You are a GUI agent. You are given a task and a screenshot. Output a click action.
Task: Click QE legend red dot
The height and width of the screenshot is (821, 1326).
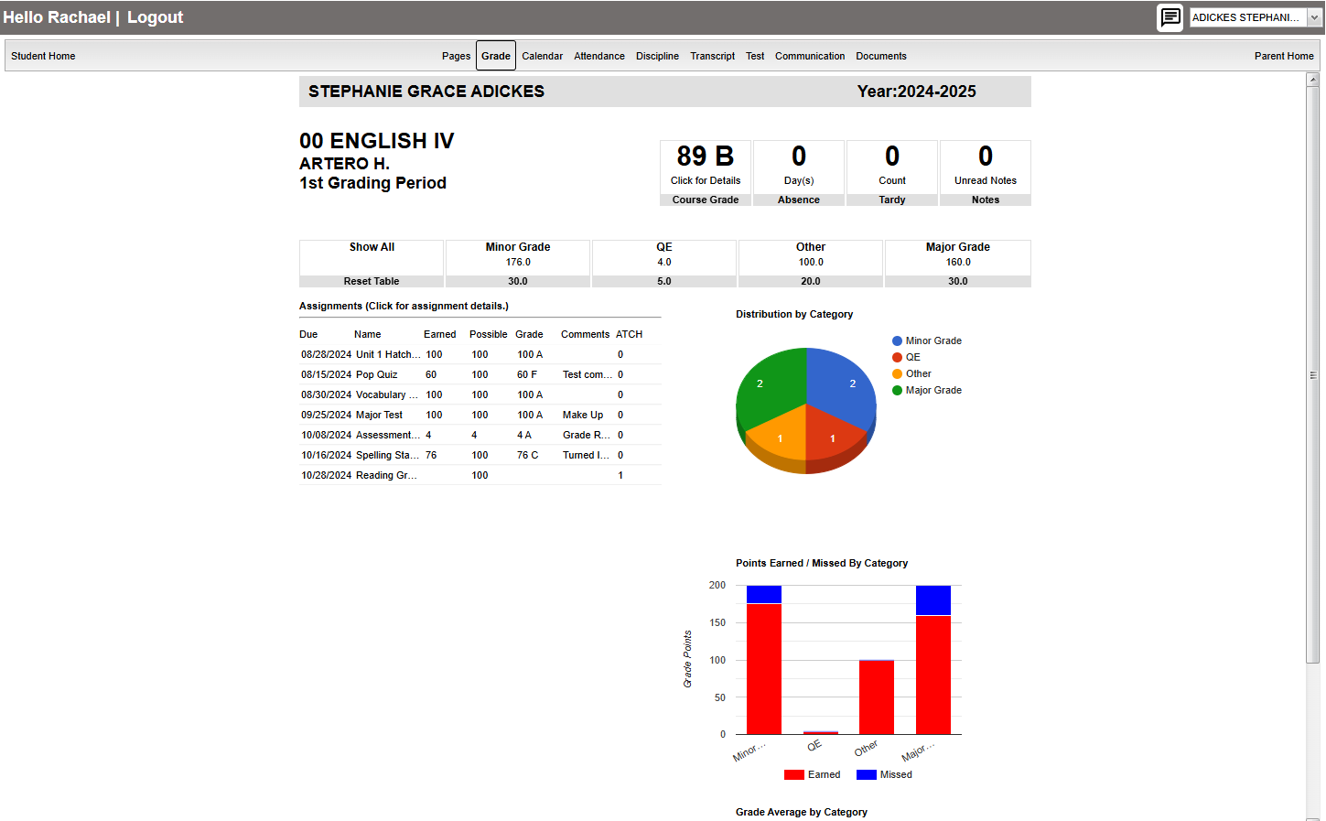point(898,357)
